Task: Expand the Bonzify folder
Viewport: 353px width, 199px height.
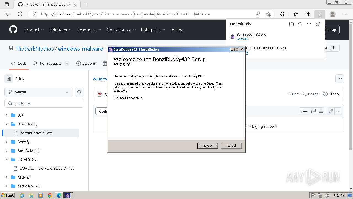Action: click(7, 142)
